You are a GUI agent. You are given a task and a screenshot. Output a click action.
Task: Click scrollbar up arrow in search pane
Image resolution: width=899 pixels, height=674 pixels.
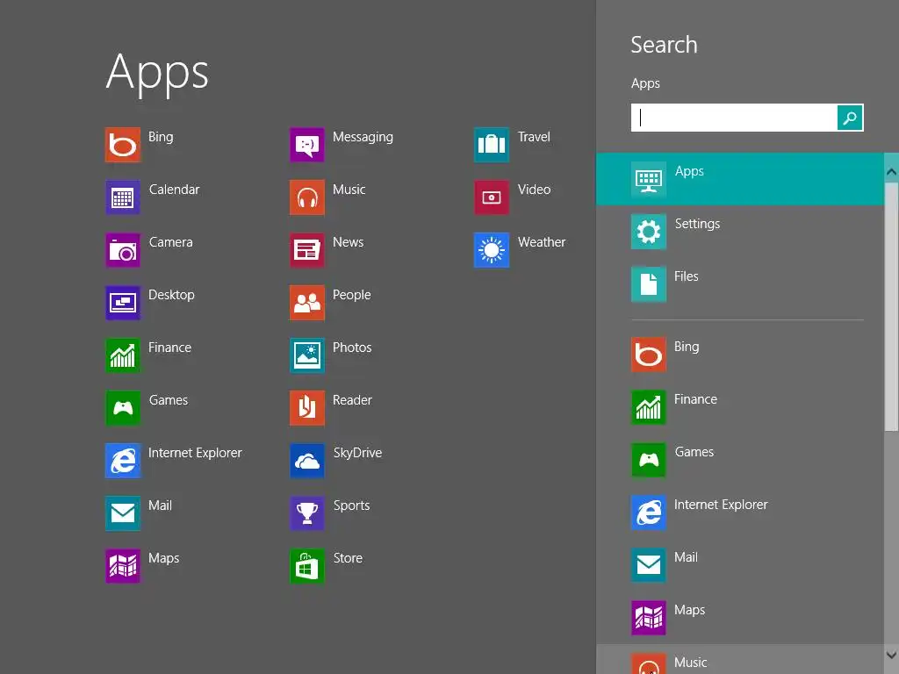892,171
